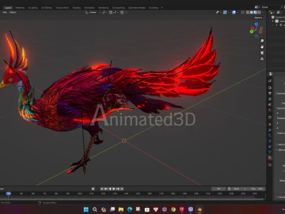This screenshot has width=285, height=214.
Task: Switch to the Modeling workspace tab
Action: tap(20, 8)
